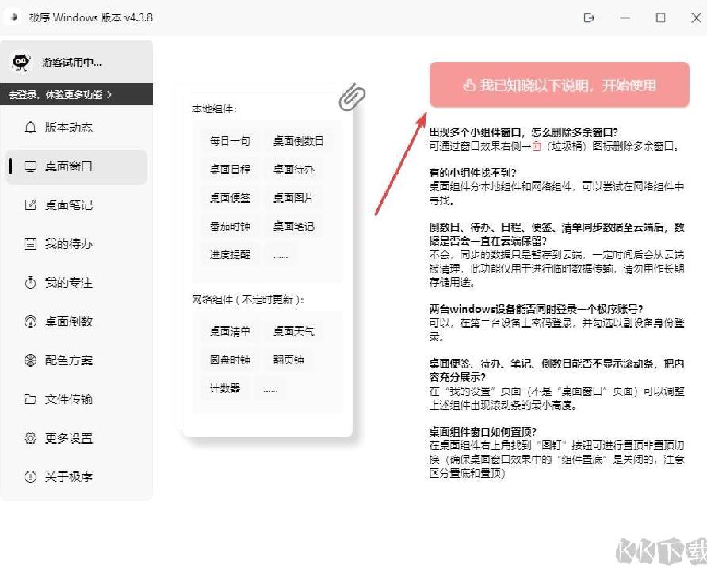The height and width of the screenshot is (572, 707).
Task: Select the 桌面笔记 chip under 本地组件
Action: tap(293, 227)
